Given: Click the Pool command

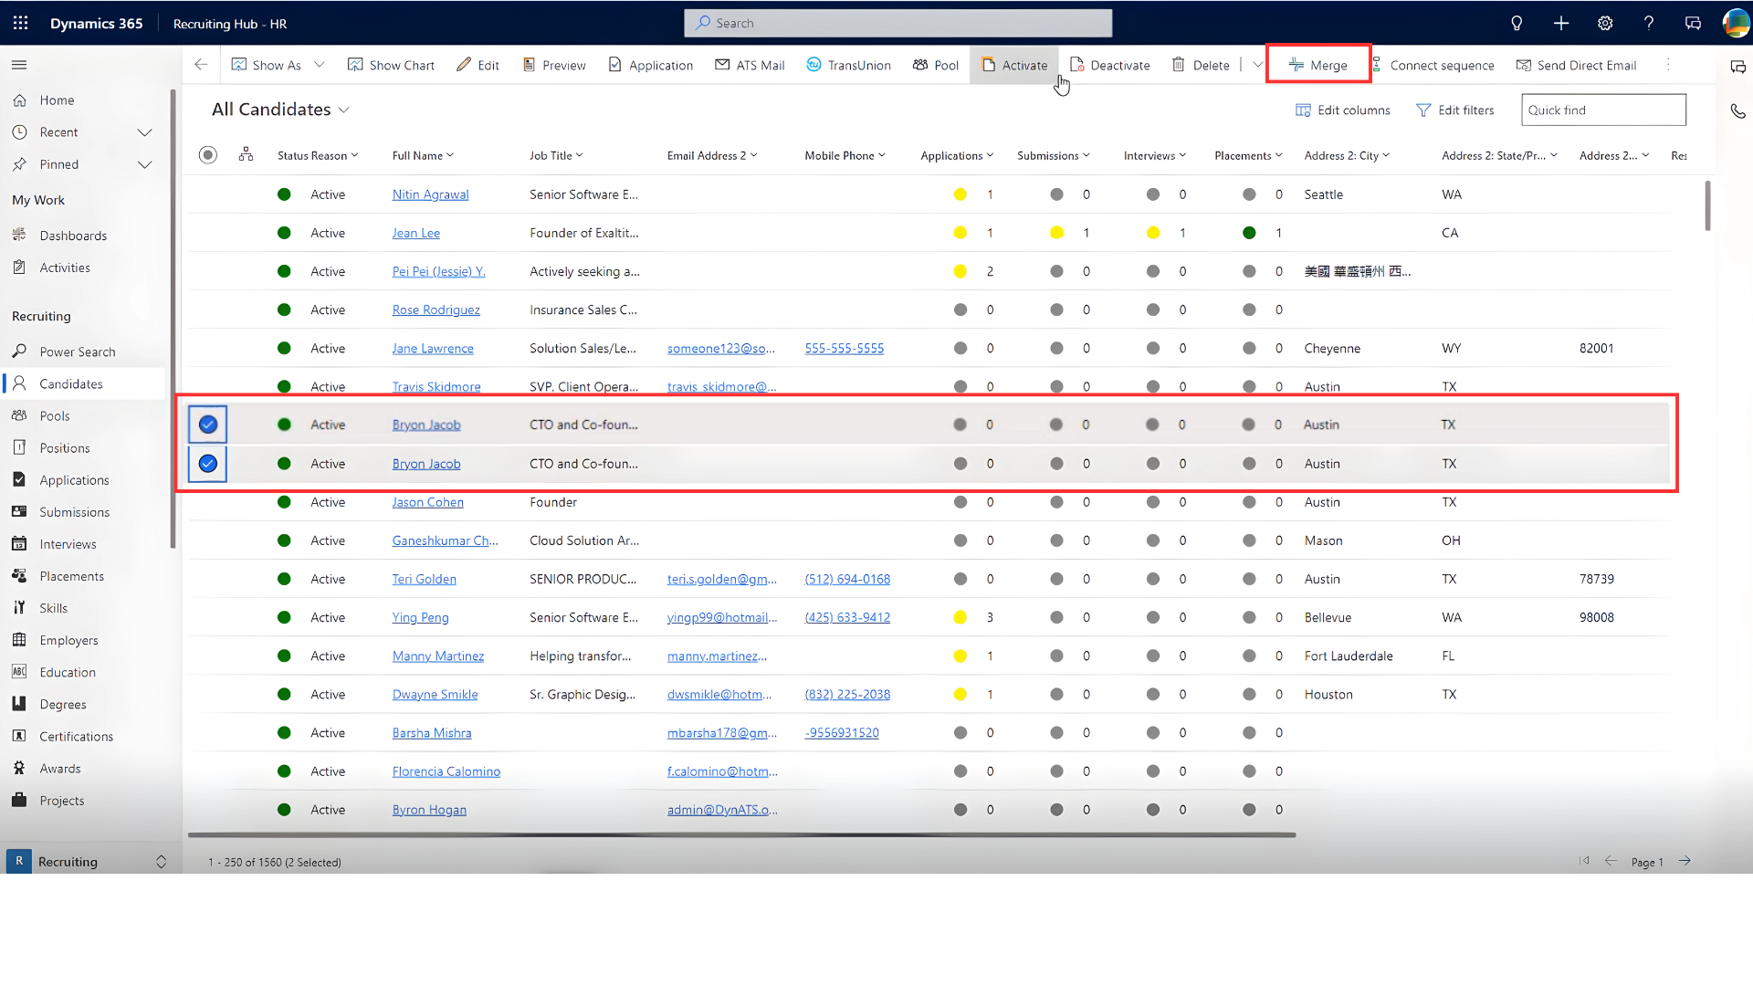Looking at the screenshot, I should click(936, 65).
